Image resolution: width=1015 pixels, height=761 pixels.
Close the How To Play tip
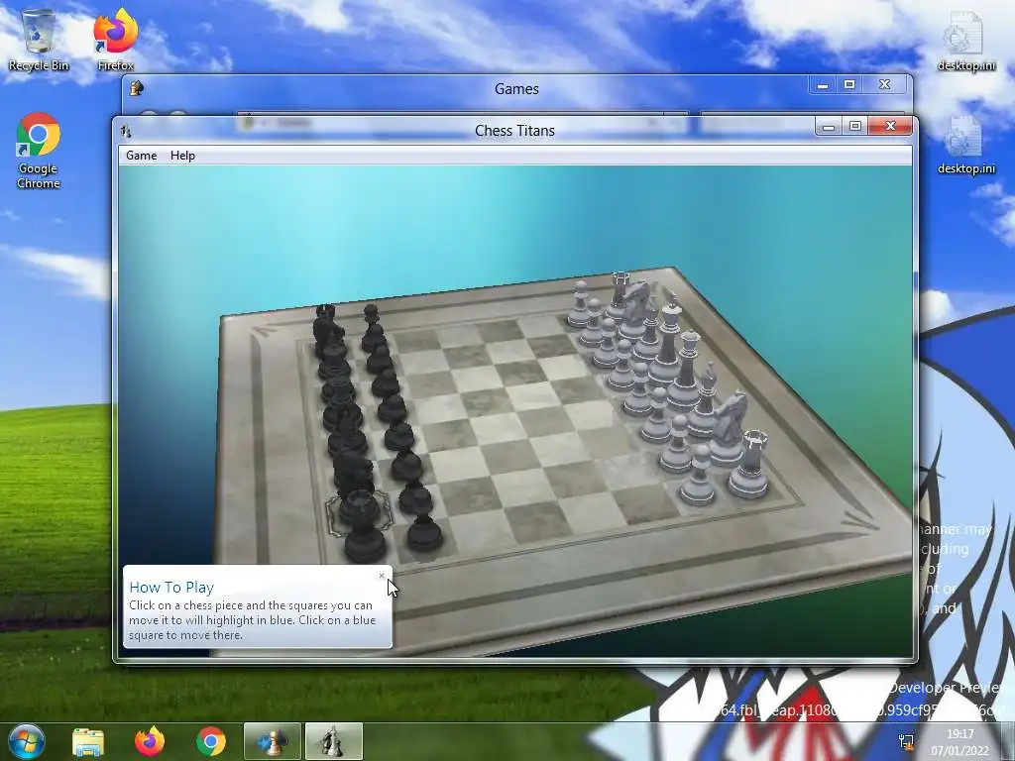pyautogui.click(x=382, y=576)
